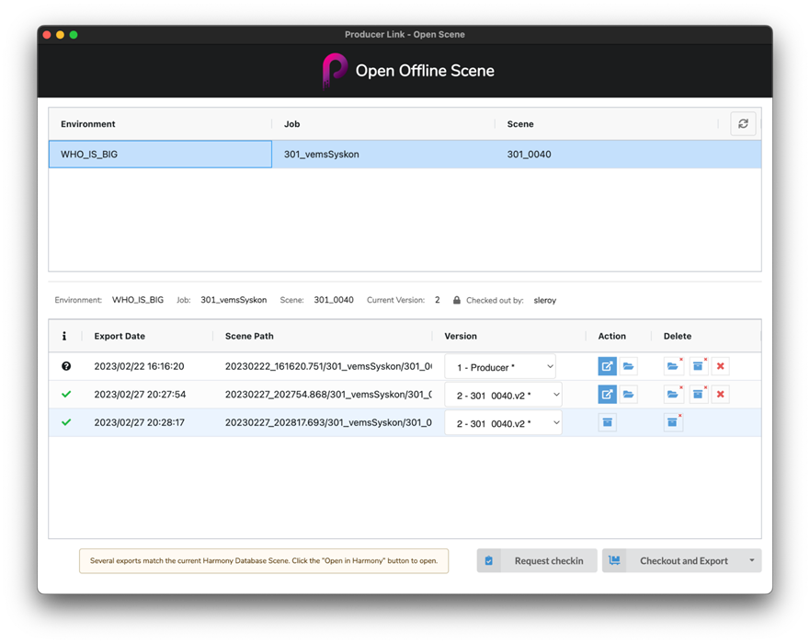
Task: Refresh the environment list
Action: pos(743,123)
